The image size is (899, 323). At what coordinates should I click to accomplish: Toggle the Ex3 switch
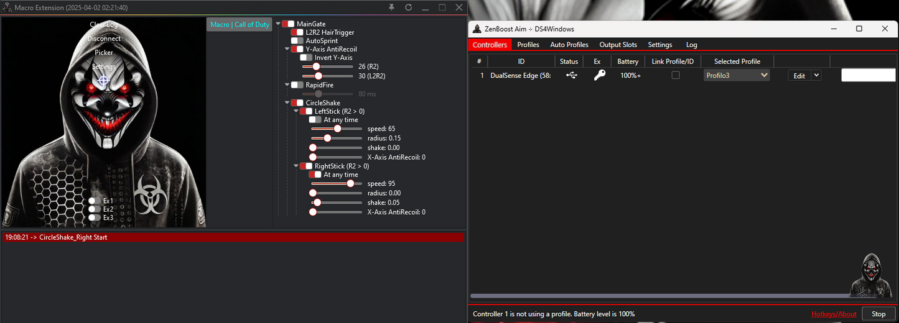coord(95,217)
